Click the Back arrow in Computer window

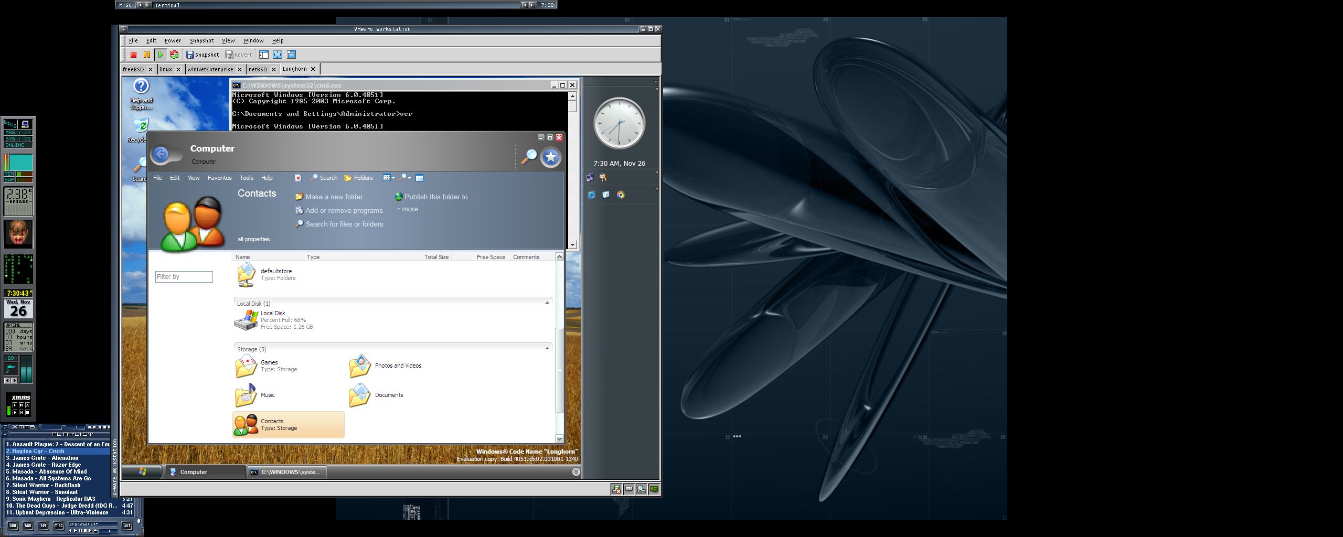161,154
